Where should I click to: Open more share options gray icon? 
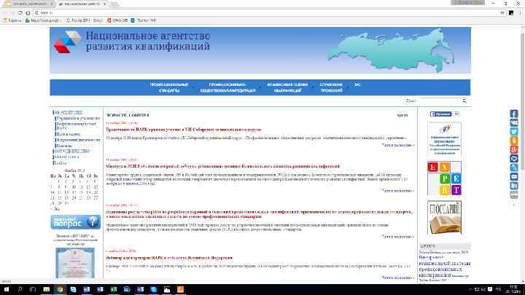coord(513,194)
